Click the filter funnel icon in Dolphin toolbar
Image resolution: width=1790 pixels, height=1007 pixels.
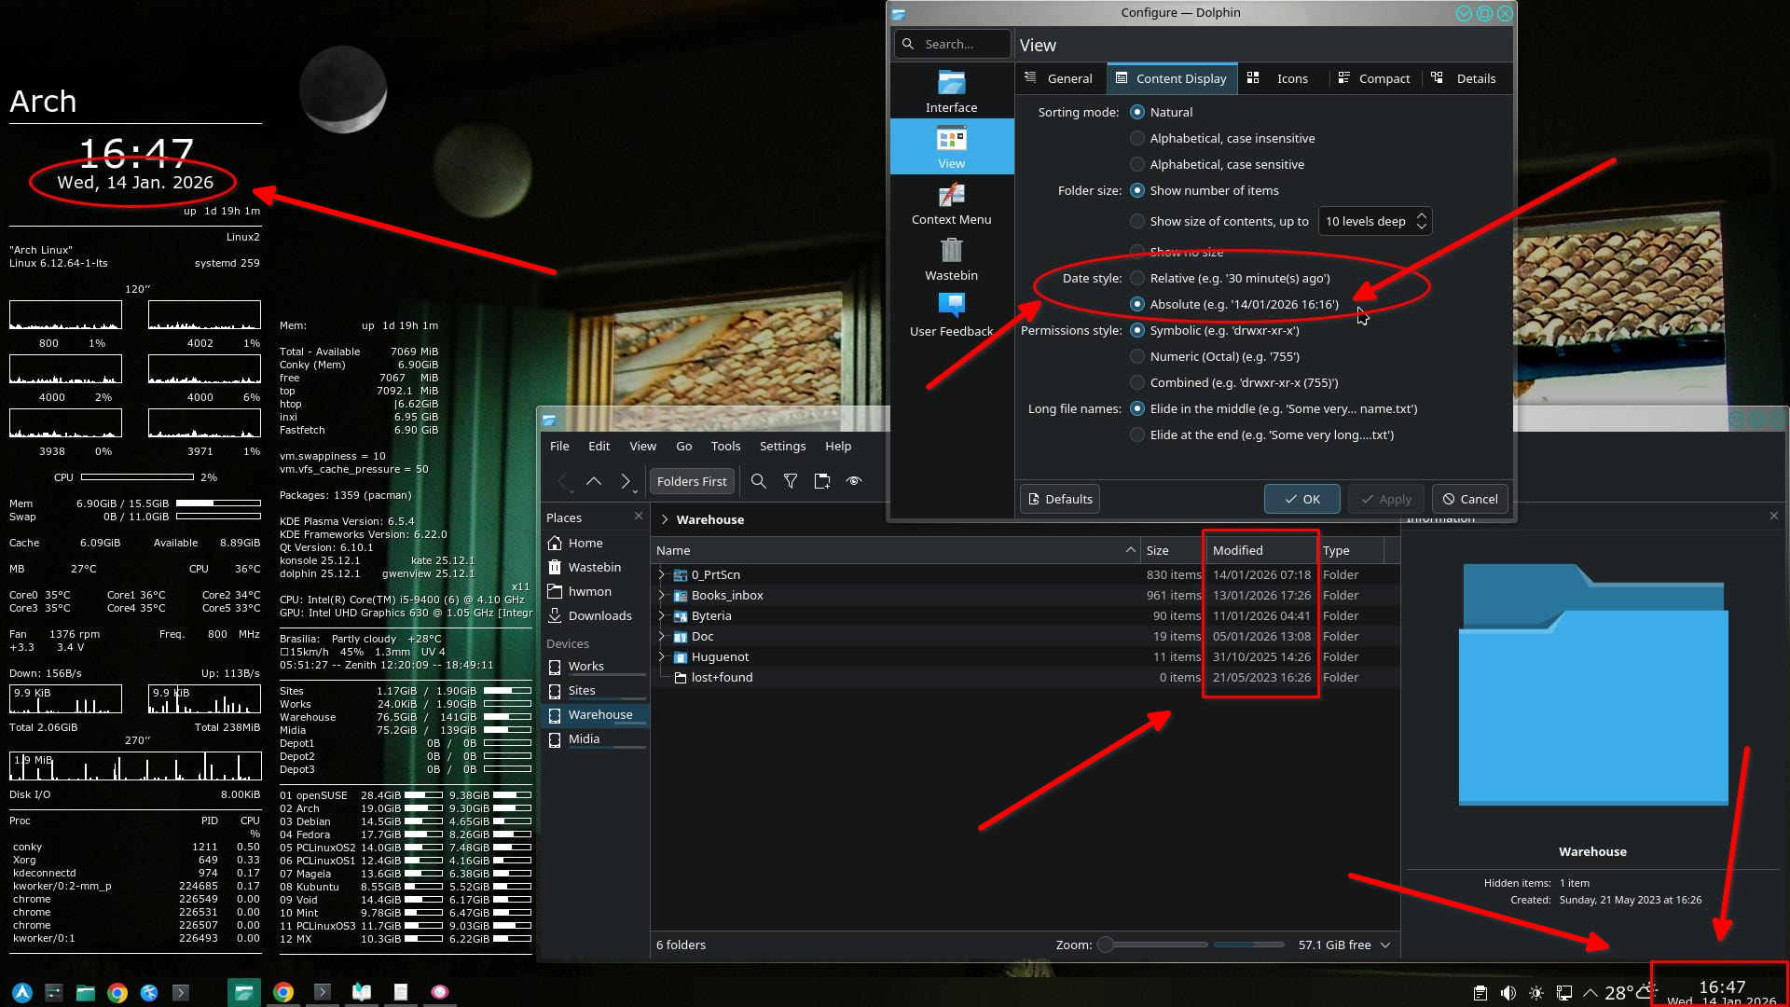coord(791,481)
